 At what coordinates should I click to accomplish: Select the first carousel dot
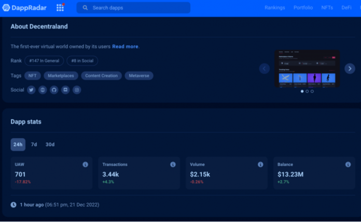[302, 91]
